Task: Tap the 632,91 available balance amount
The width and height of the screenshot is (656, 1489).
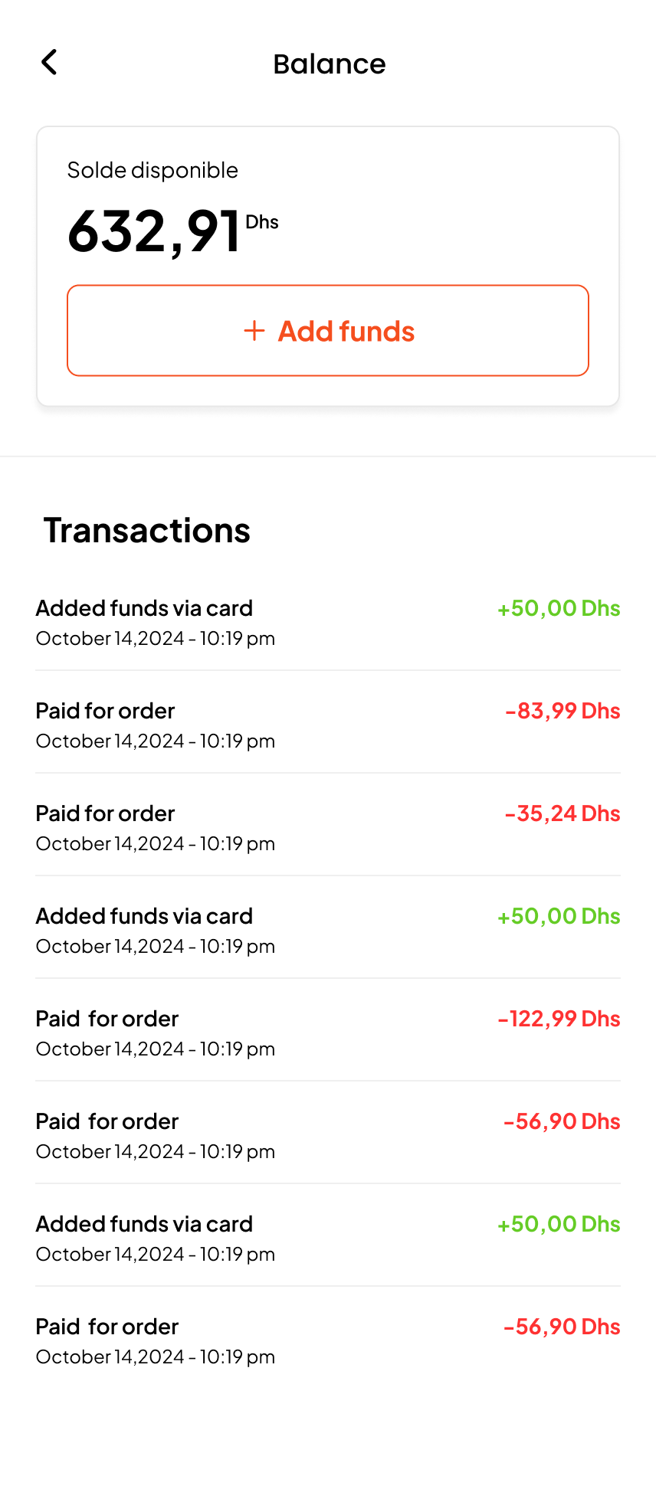Action: (154, 231)
